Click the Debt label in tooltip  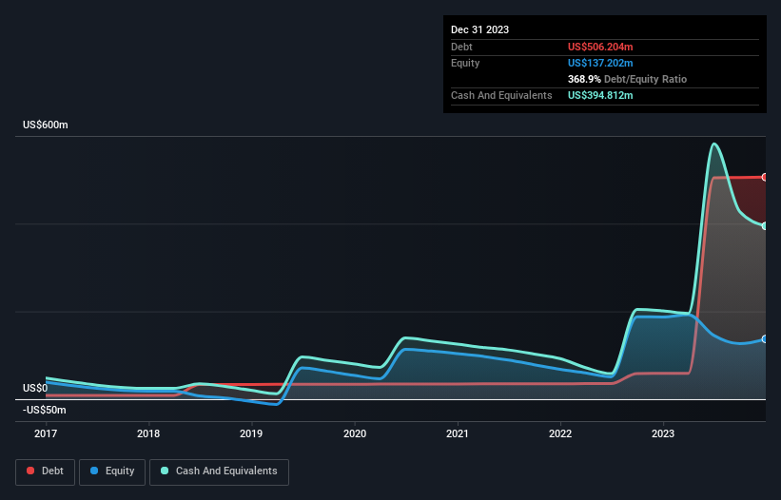click(x=461, y=47)
